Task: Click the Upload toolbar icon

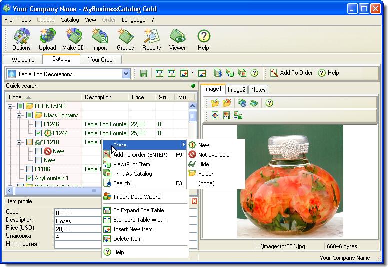Action: [47, 39]
